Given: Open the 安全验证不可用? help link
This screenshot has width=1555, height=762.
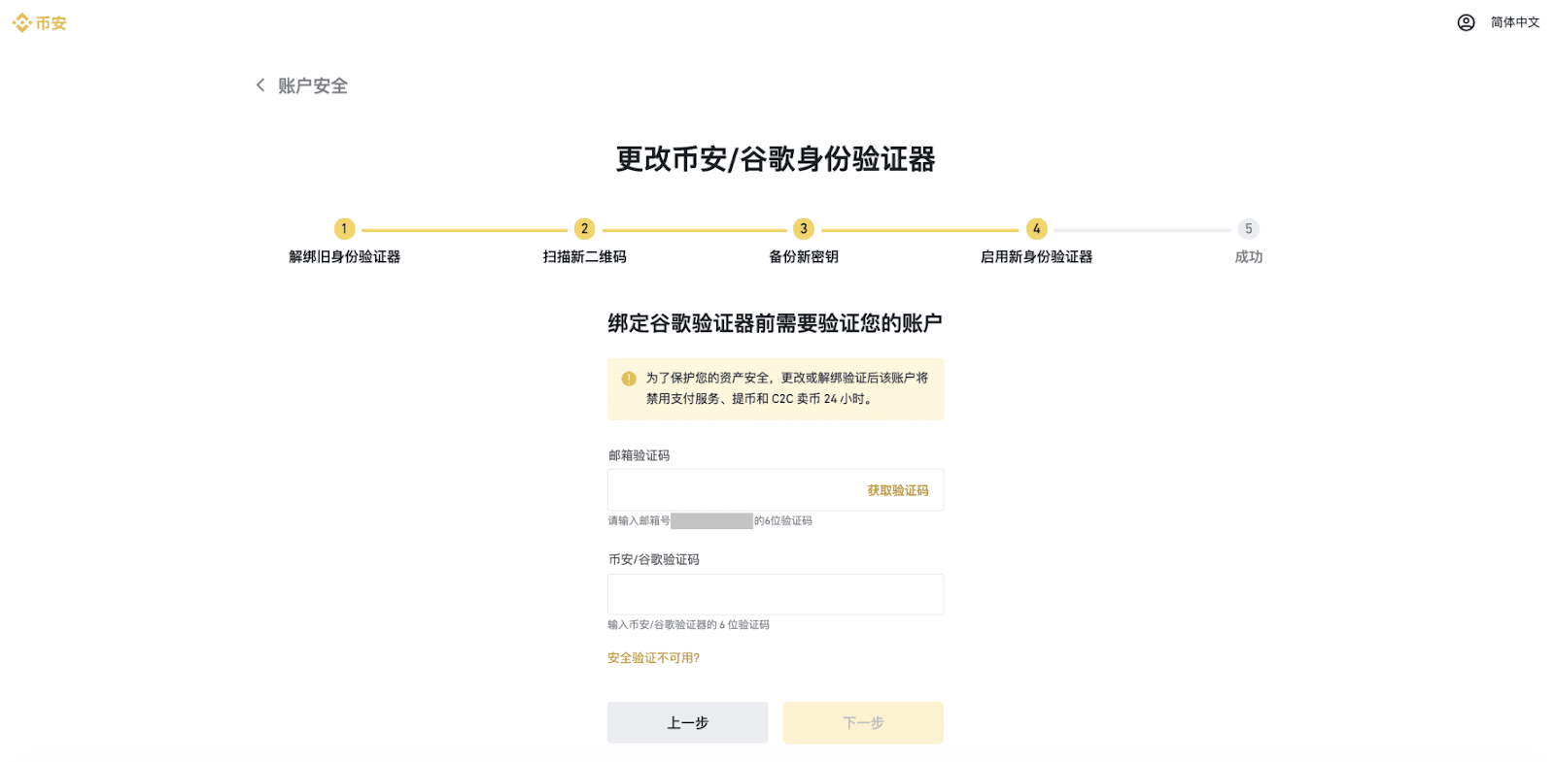Looking at the screenshot, I should click(x=654, y=658).
